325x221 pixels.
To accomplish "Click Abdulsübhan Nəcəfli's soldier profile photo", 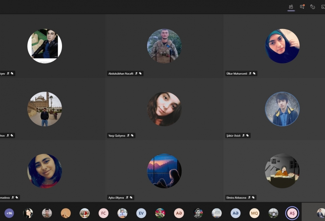I will [164, 46].
